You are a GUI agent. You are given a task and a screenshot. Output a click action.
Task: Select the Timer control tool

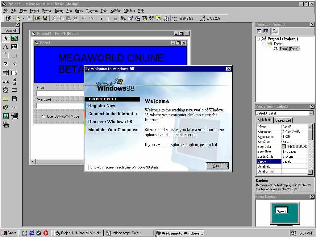point(6,90)
